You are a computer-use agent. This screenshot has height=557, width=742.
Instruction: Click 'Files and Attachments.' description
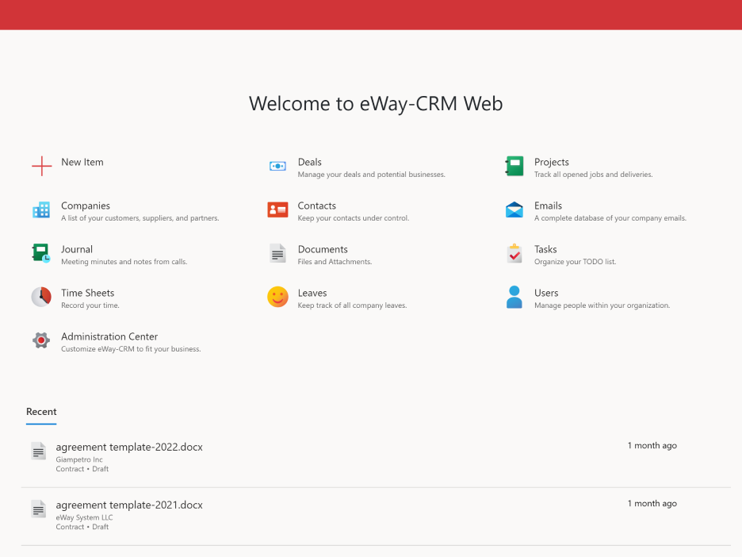click(335, 262)
